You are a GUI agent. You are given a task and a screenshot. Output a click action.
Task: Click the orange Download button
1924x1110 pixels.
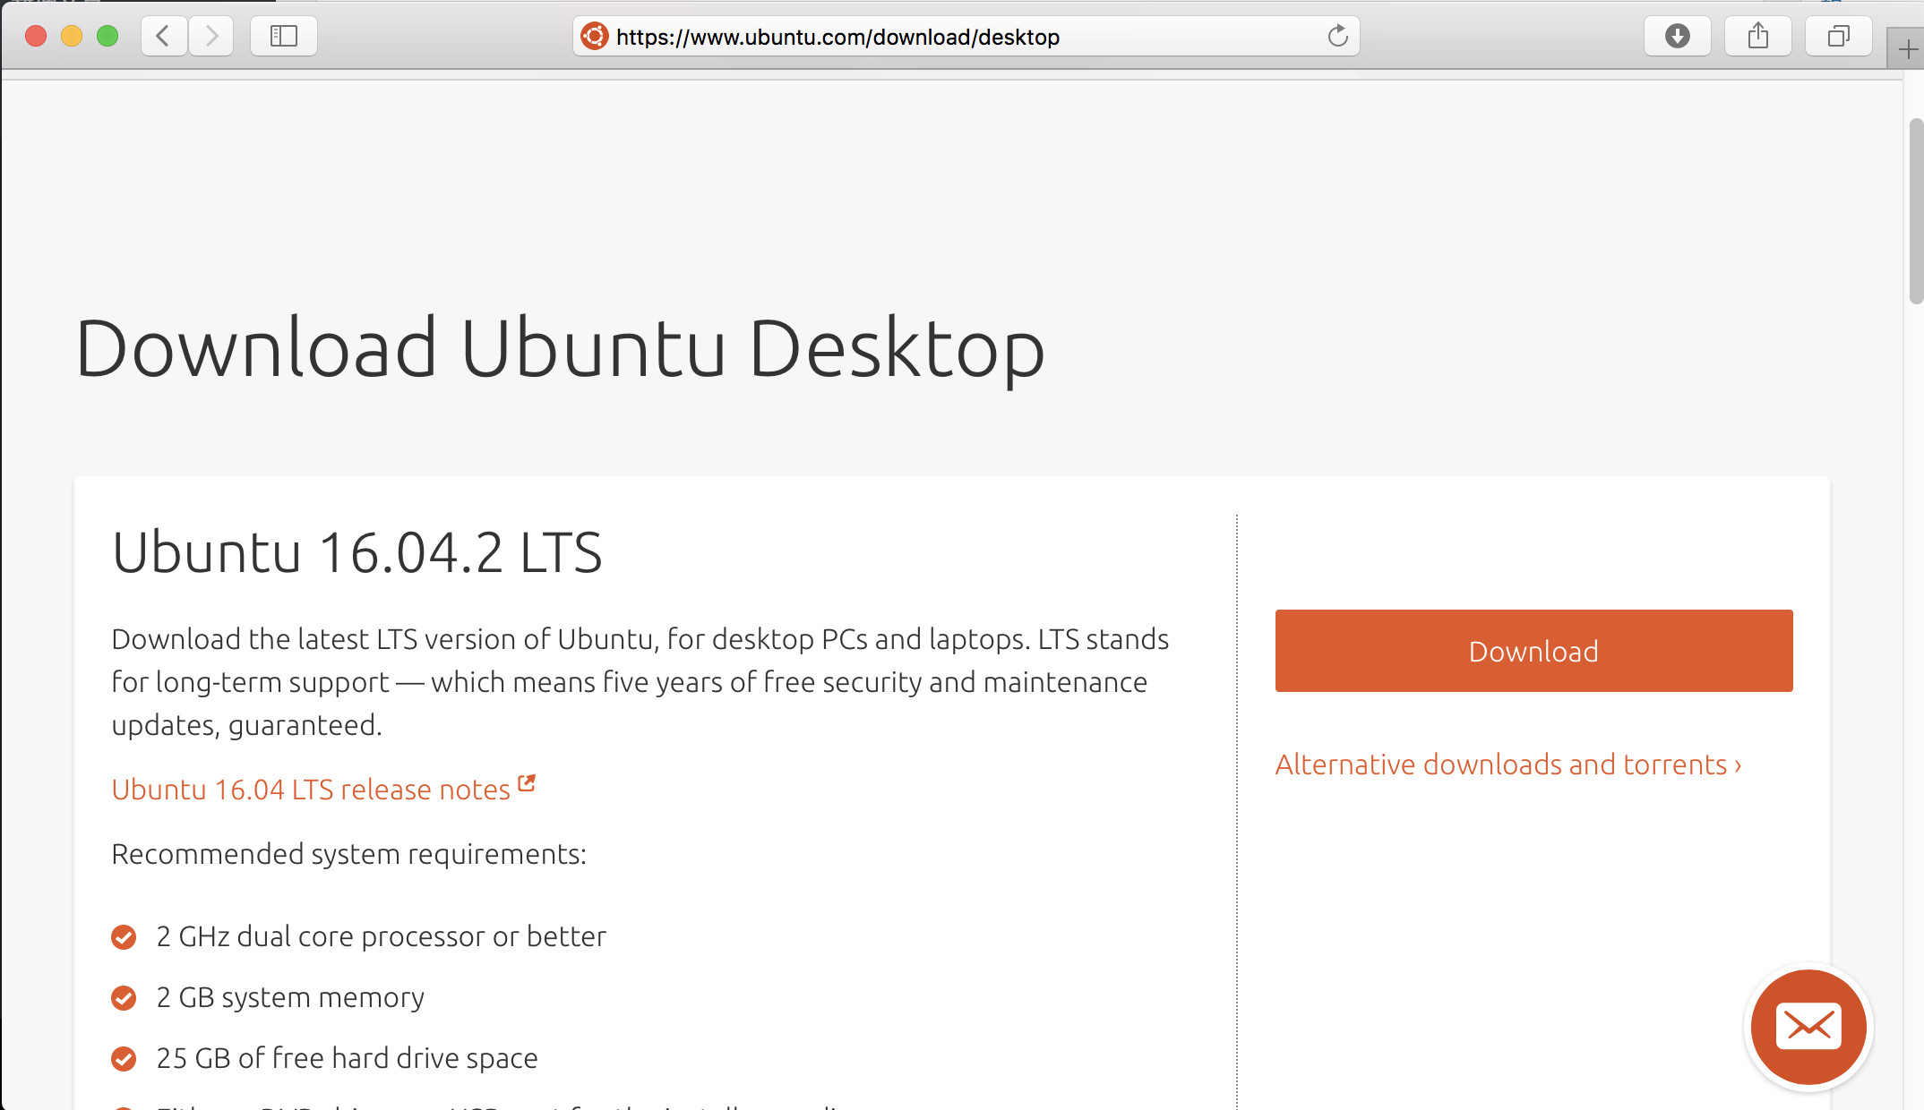(x=1533, y=651)
